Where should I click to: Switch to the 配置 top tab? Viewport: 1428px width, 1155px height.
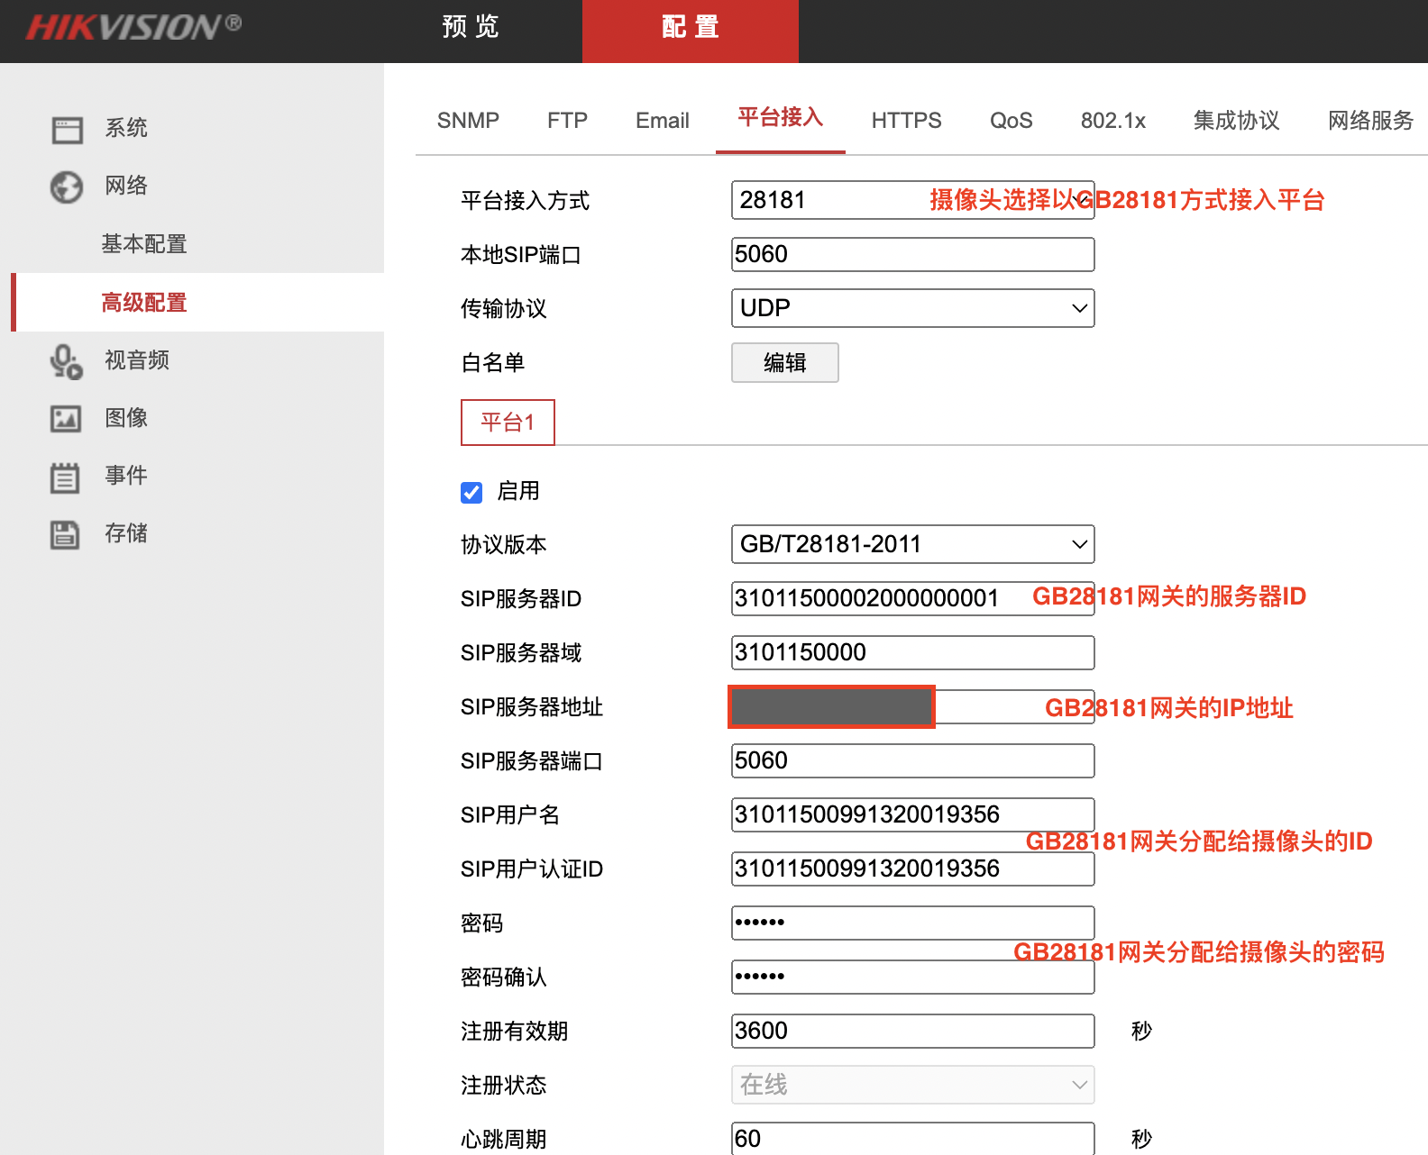pos(691,31)
